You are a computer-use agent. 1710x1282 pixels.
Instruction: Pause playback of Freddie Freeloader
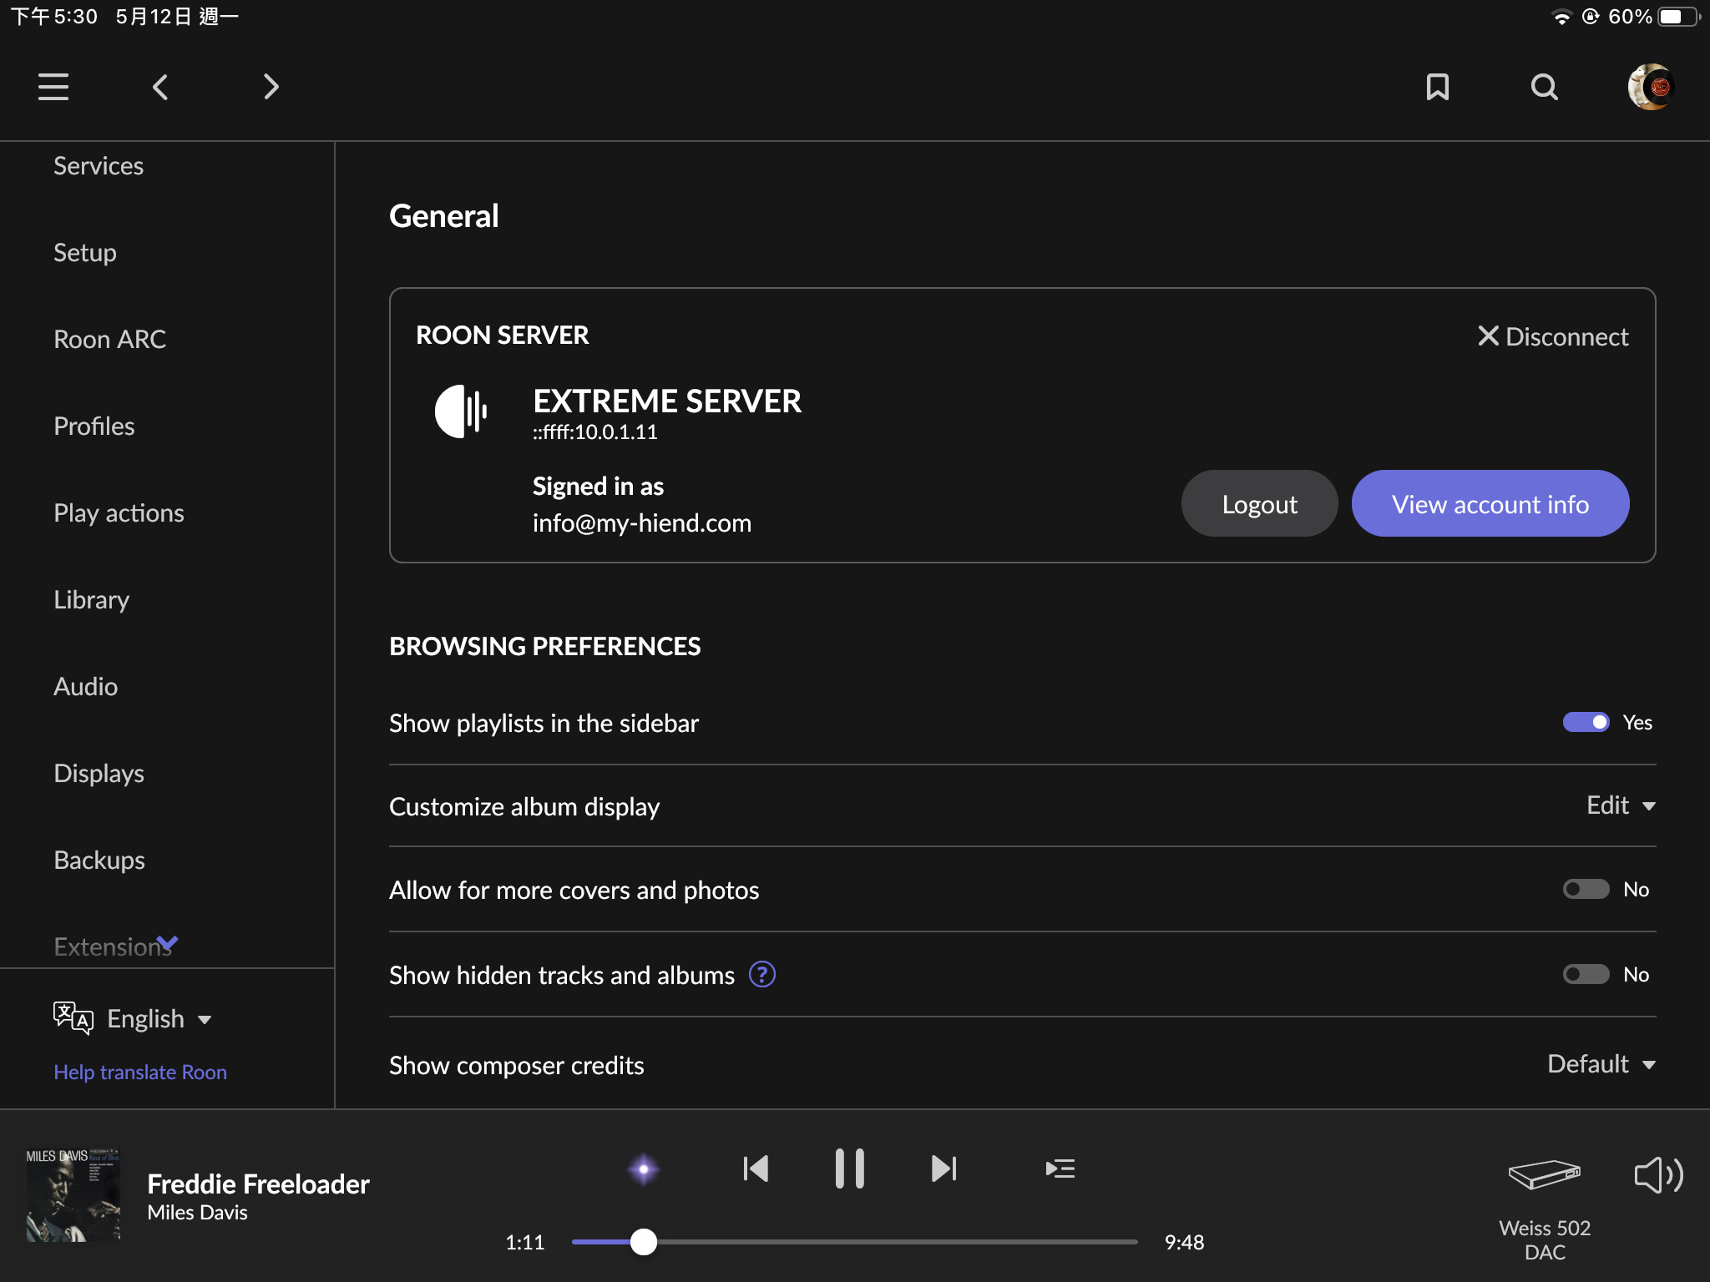(x=849, y=1168)
